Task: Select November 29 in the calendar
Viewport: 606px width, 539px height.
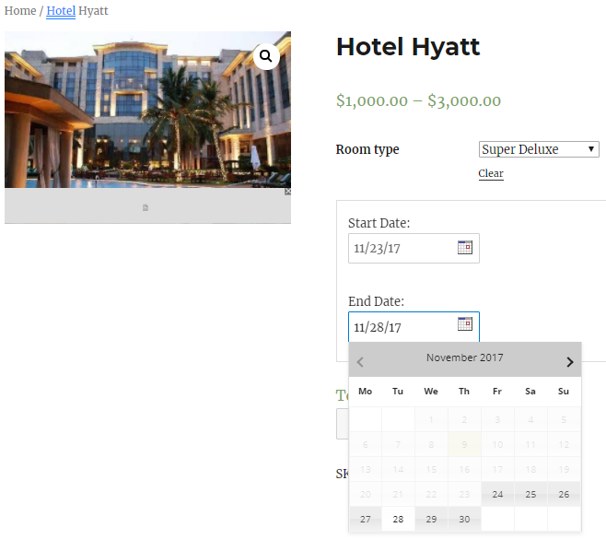Action: 431,519
